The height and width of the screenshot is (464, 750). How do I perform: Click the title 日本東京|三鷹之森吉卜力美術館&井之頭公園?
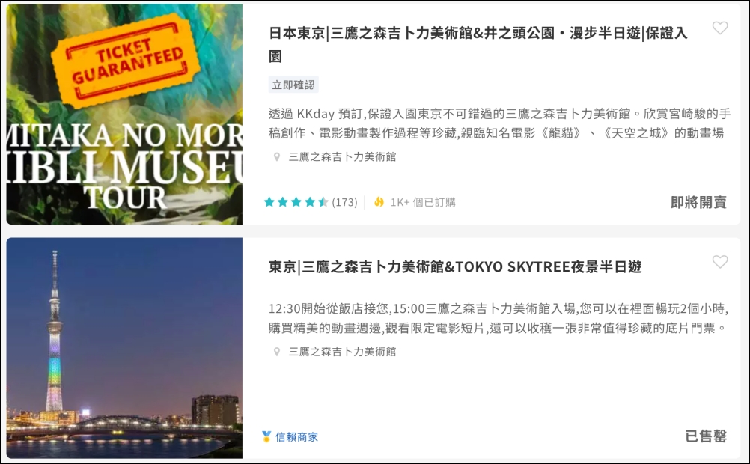(478, 44)
